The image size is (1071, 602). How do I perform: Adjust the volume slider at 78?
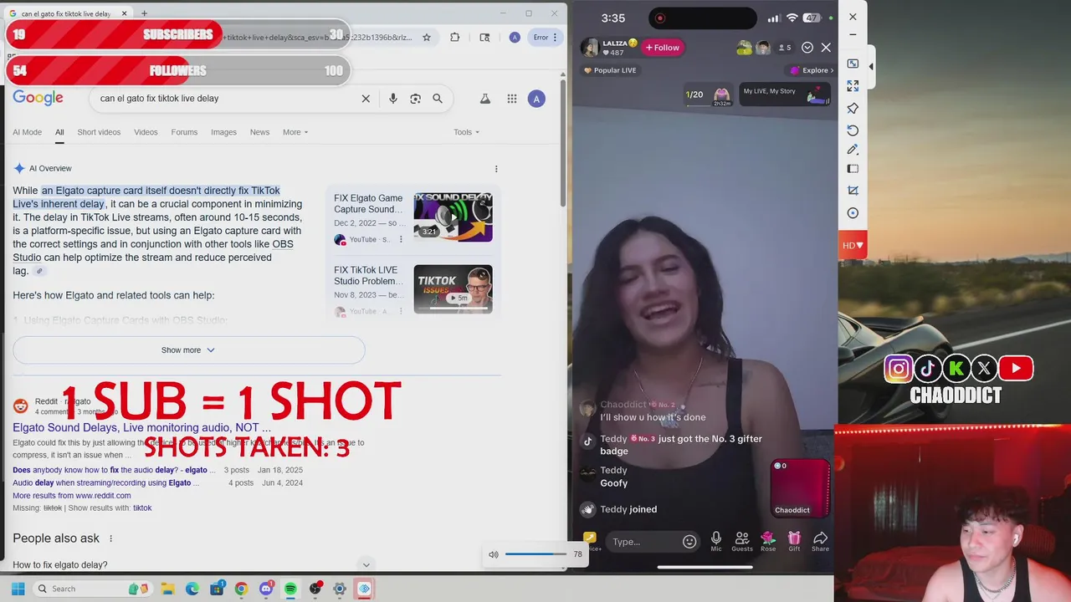point(535,554)
